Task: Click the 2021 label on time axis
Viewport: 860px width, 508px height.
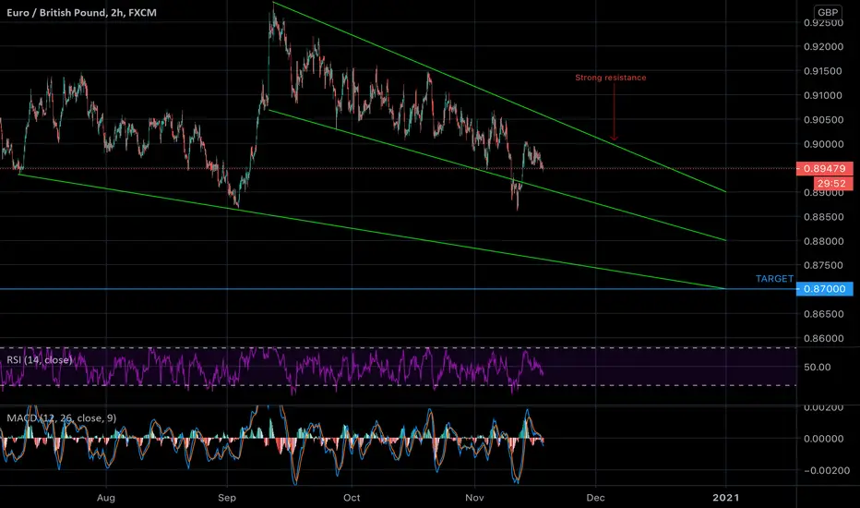Action: [x=725, y=498]
